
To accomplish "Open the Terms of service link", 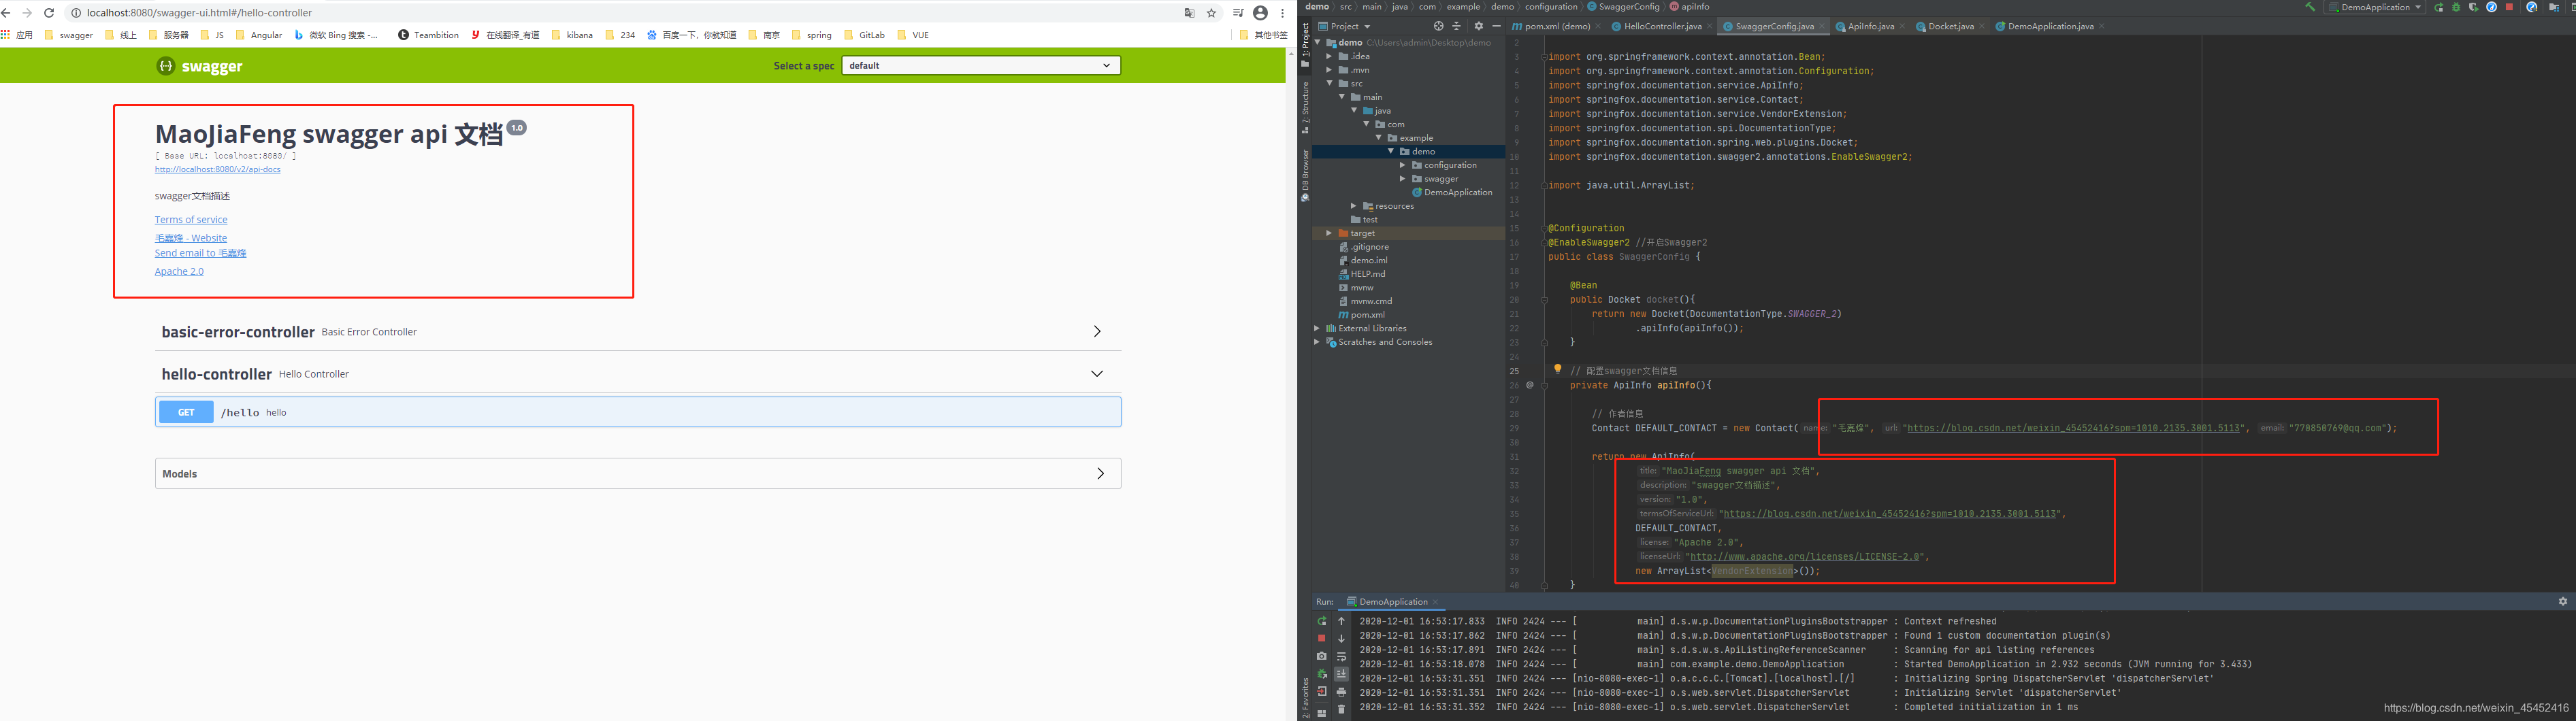I will click(x=191, y=219).
